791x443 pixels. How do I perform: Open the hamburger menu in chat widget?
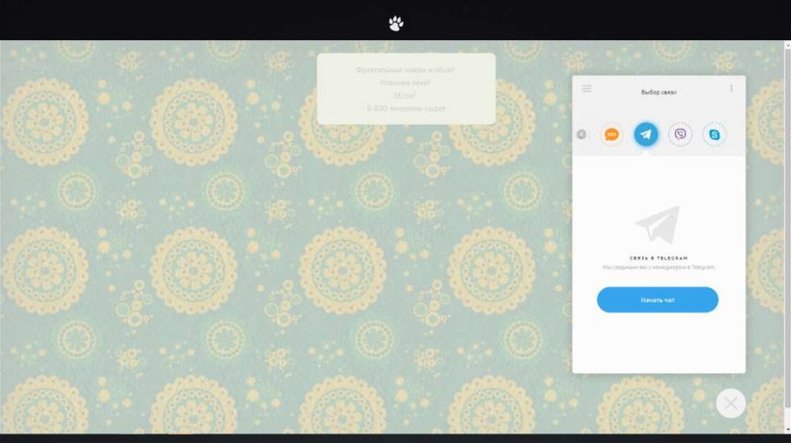point(586,89)
